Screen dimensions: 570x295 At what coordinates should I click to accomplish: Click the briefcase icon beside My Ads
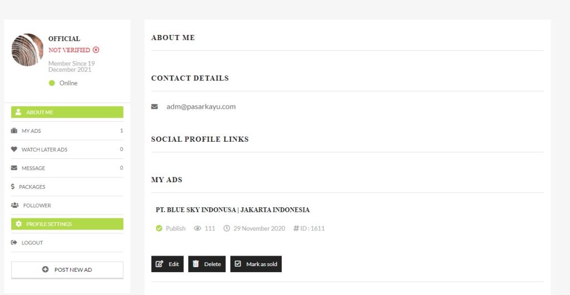click(14, 131)
